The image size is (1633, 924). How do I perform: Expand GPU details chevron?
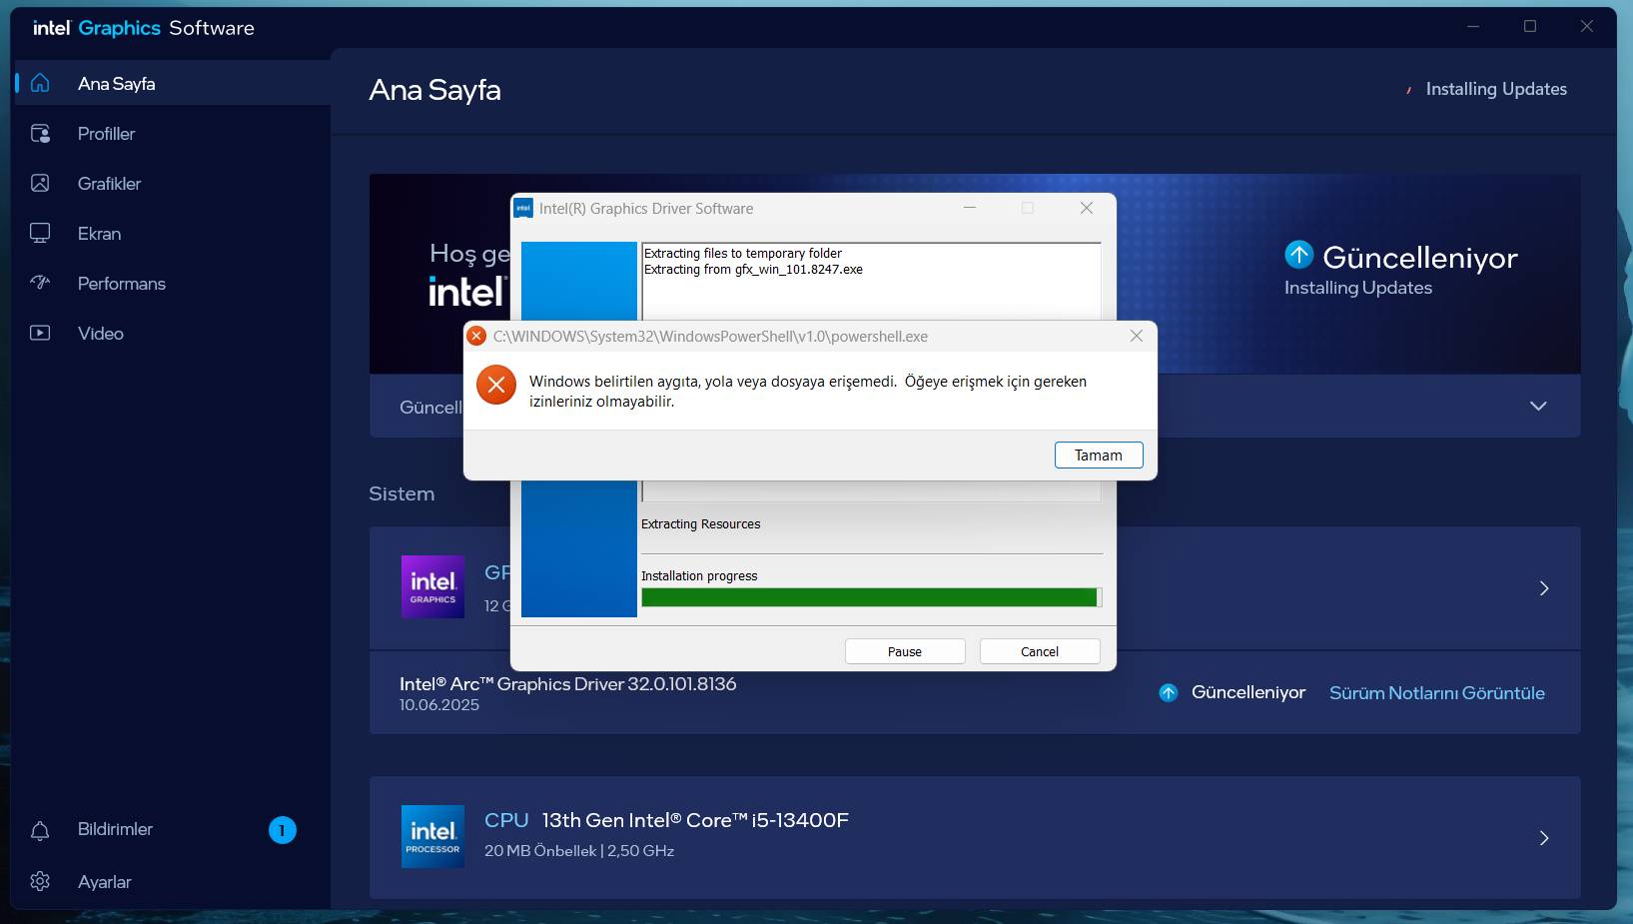point(1544,588)
